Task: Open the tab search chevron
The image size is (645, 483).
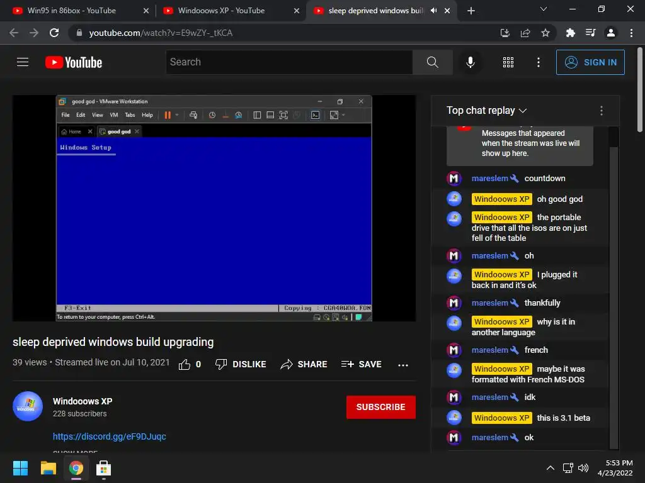Action: [544, 9]
